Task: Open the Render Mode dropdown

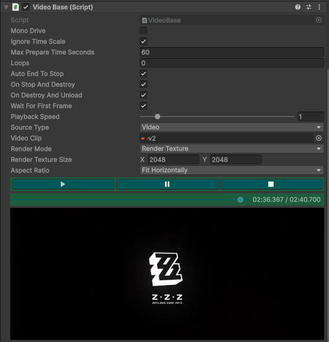Action: pos(232,149)
